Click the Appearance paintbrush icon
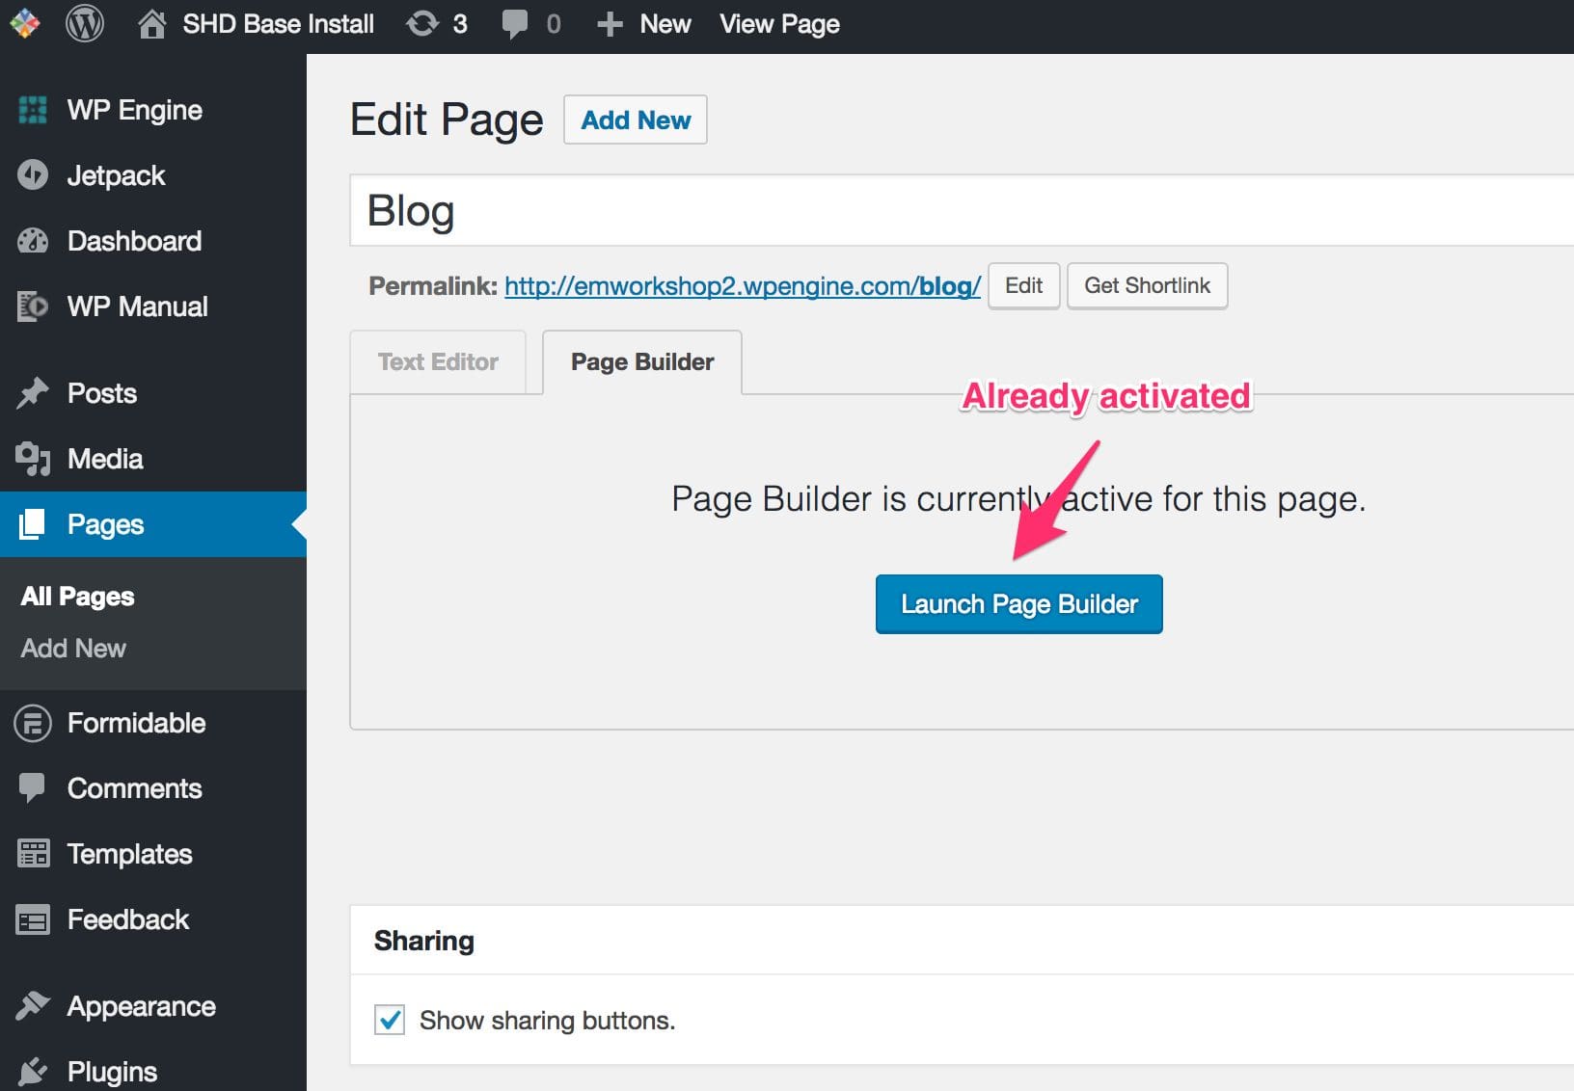 coord(33,1006)
